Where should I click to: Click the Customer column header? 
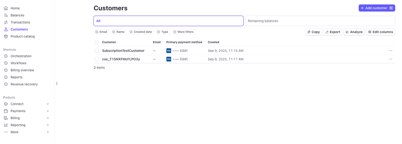click(109, 42)
